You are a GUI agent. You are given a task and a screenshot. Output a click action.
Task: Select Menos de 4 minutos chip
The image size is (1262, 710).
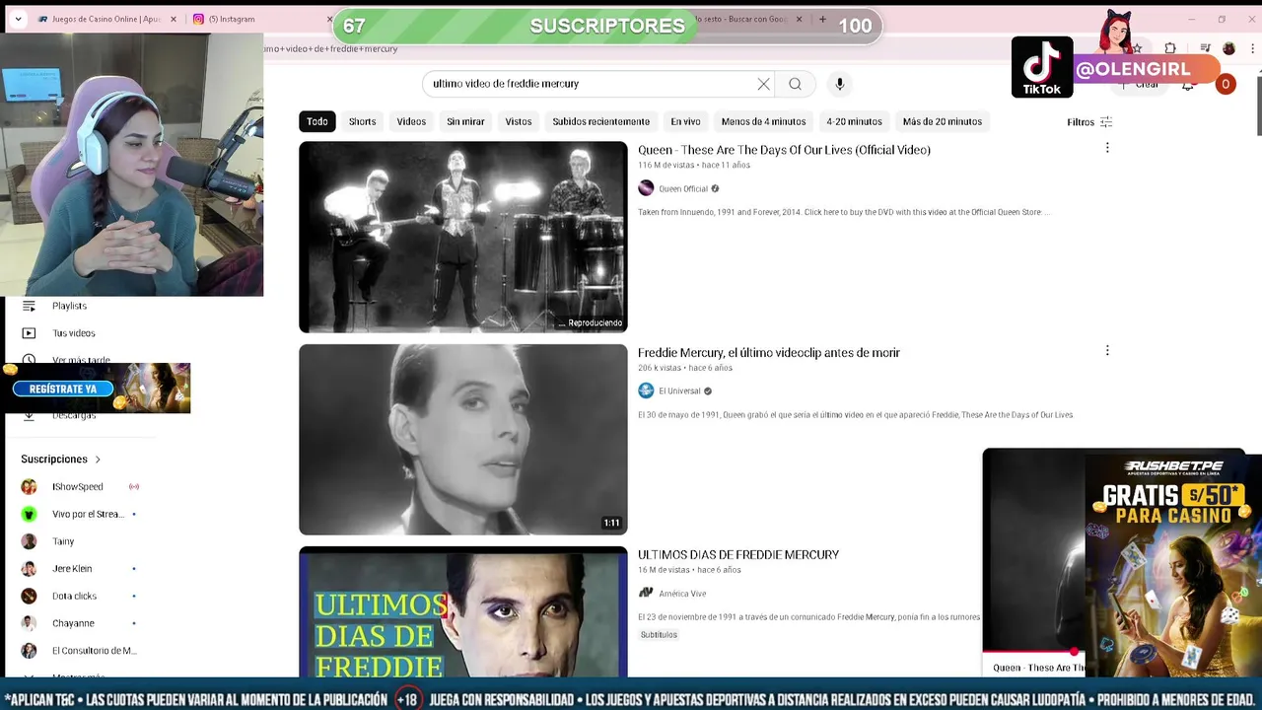pyautogui.click(x=763, y=121)
